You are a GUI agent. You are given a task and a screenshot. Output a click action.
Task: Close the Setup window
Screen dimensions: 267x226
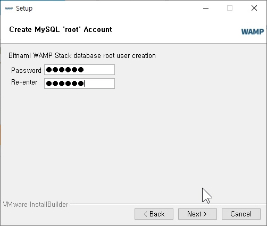tap(254, 8)
